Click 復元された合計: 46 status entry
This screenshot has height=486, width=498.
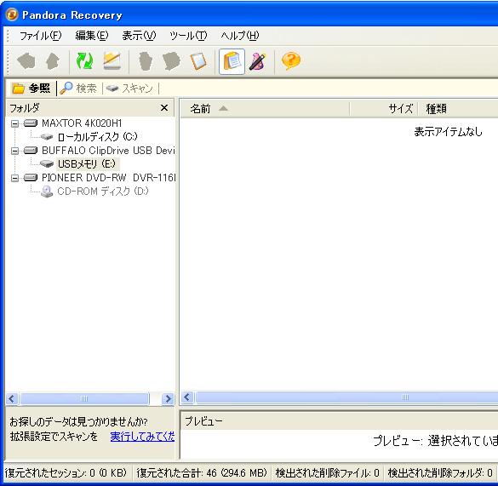click(202, 473)
